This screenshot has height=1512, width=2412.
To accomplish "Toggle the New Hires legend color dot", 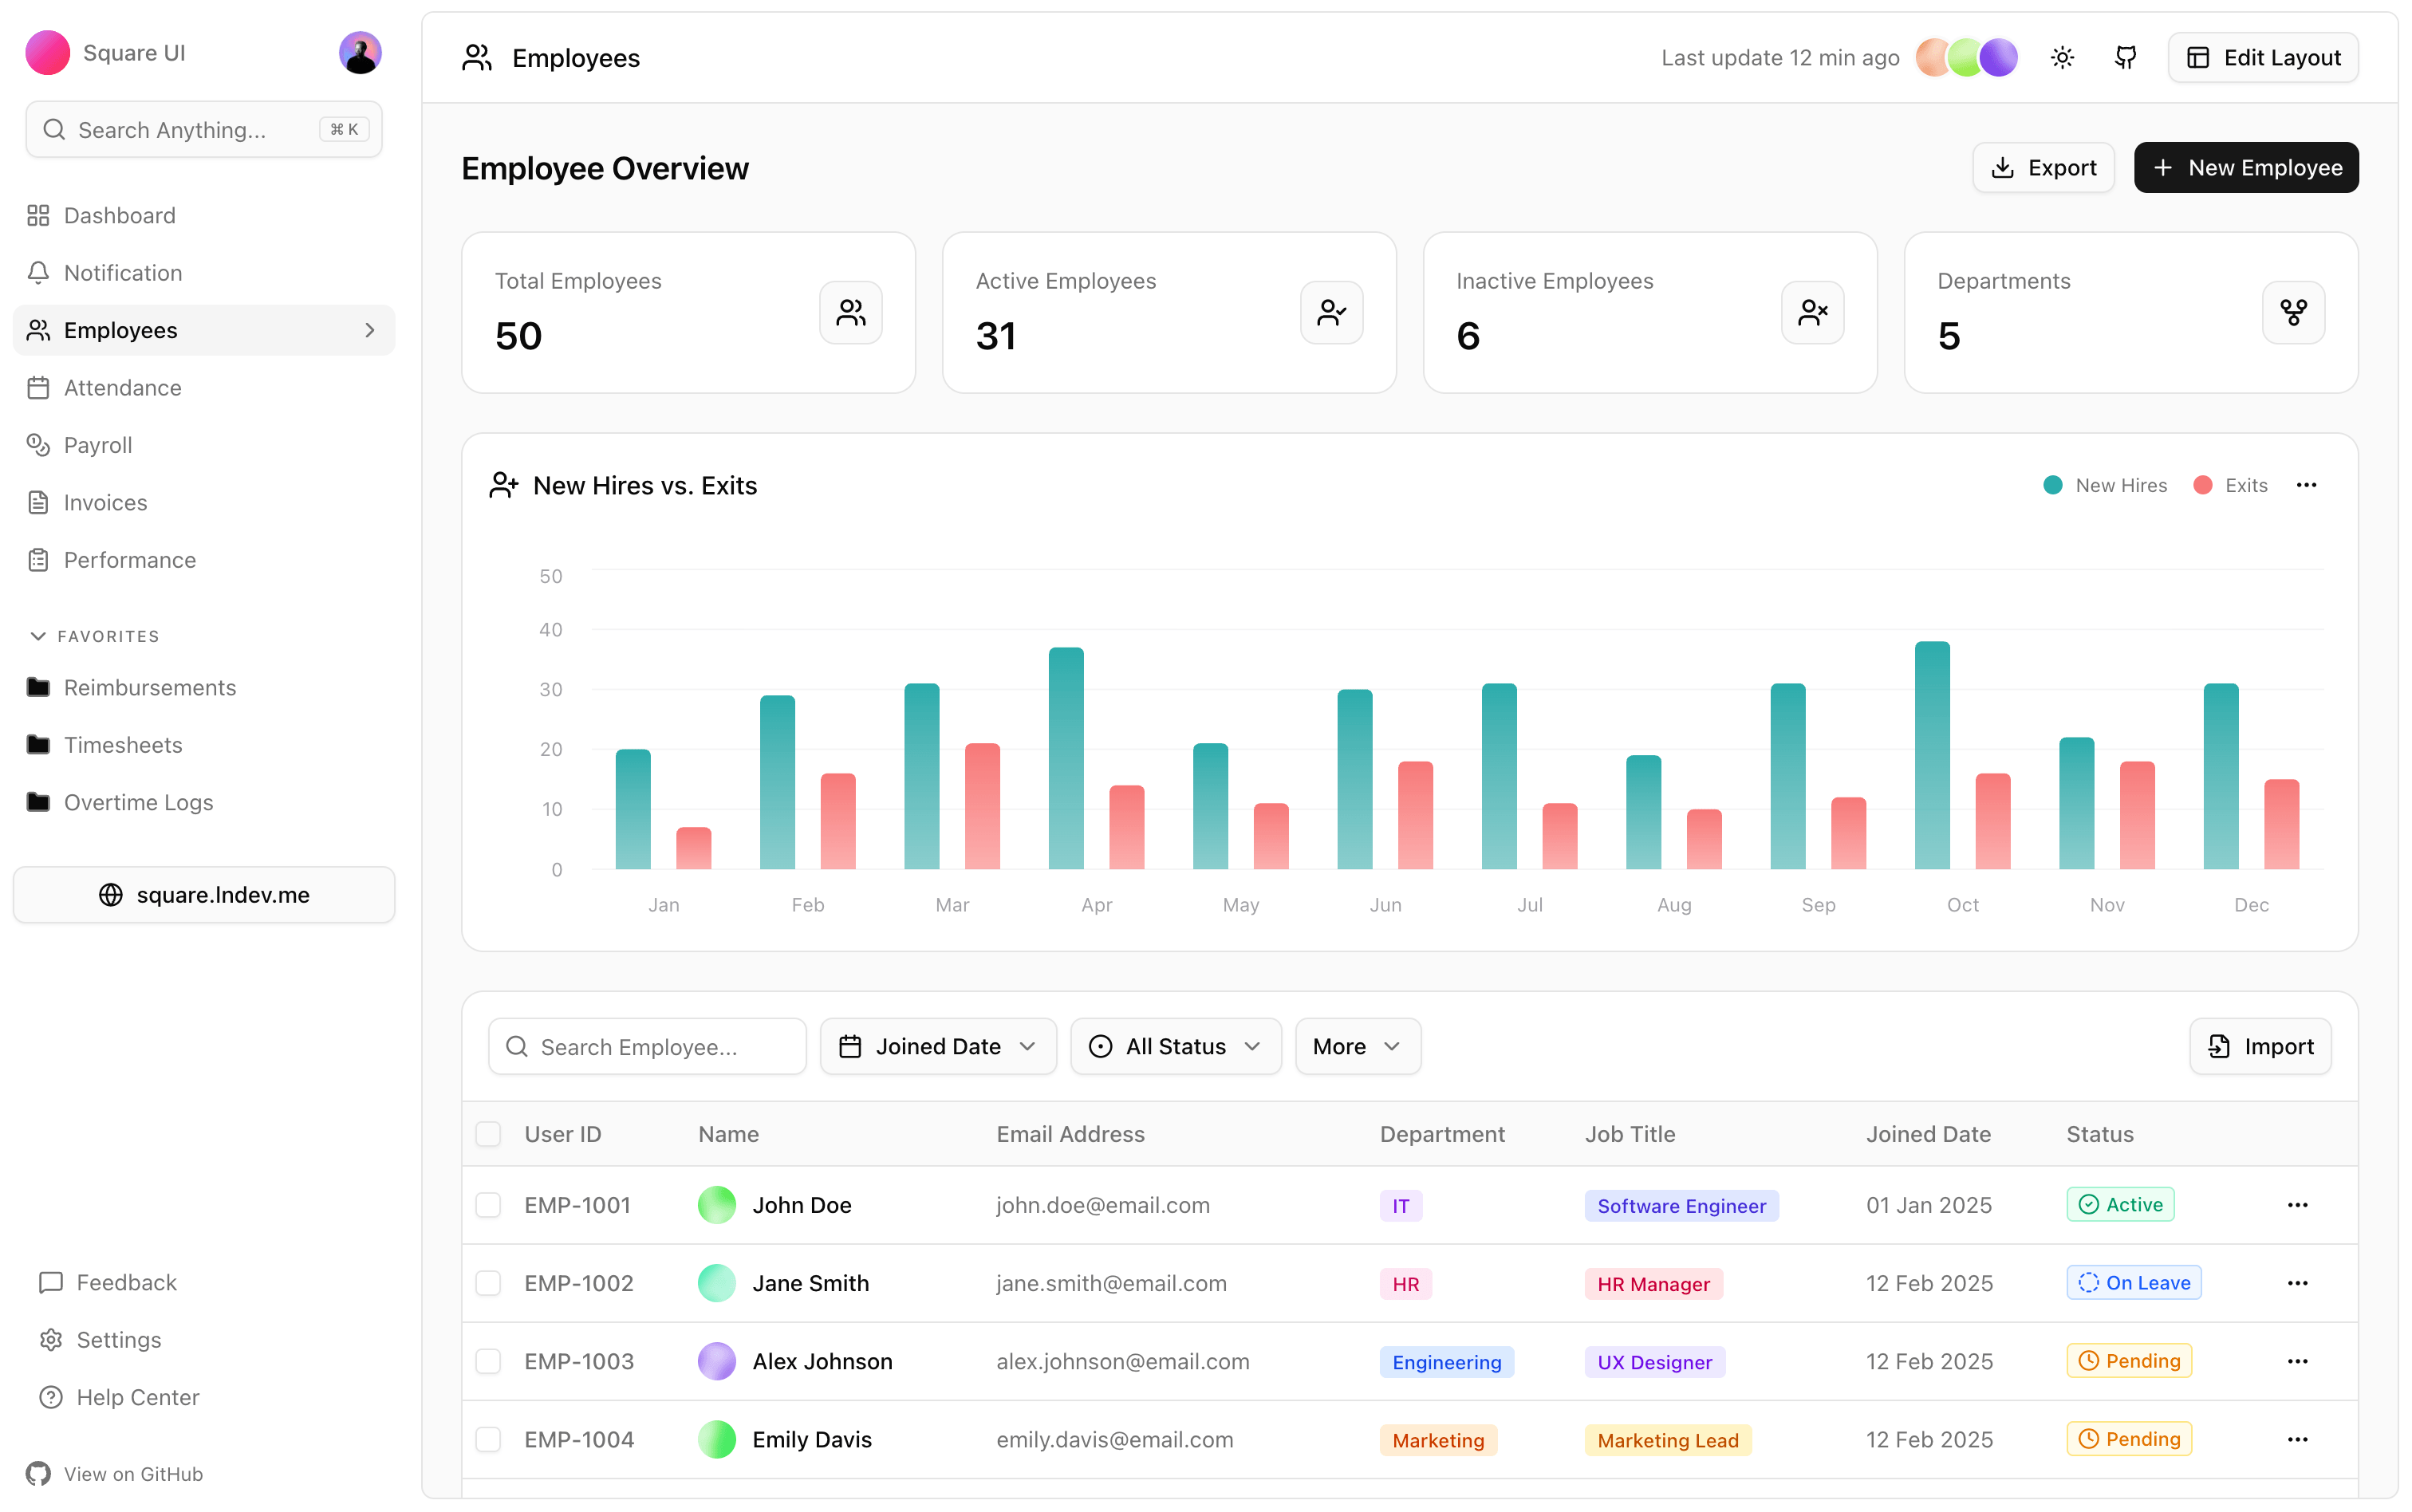I will pyautogui.click(x=2053, y=485).
